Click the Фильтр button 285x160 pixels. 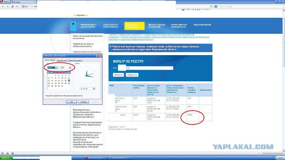point(118,75)
